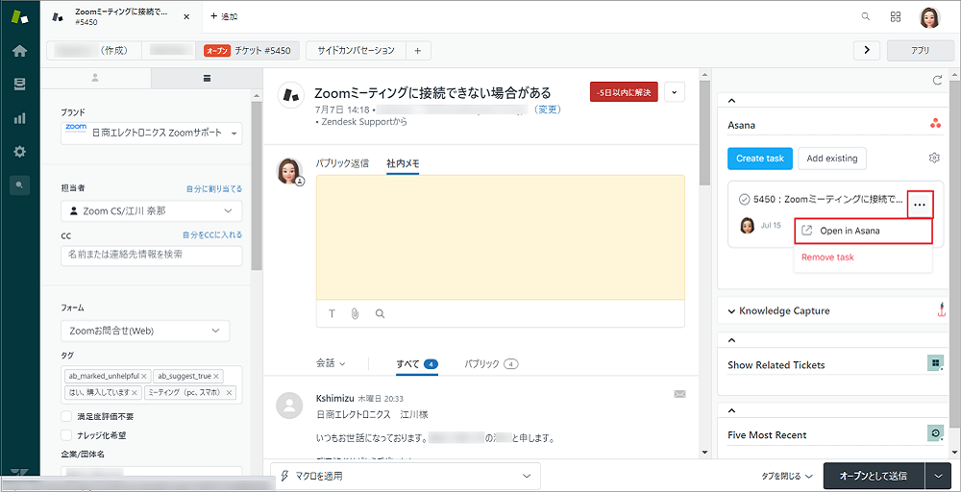
Task: Click the + 追加 new tab button
Action: (x=224, y=16)
